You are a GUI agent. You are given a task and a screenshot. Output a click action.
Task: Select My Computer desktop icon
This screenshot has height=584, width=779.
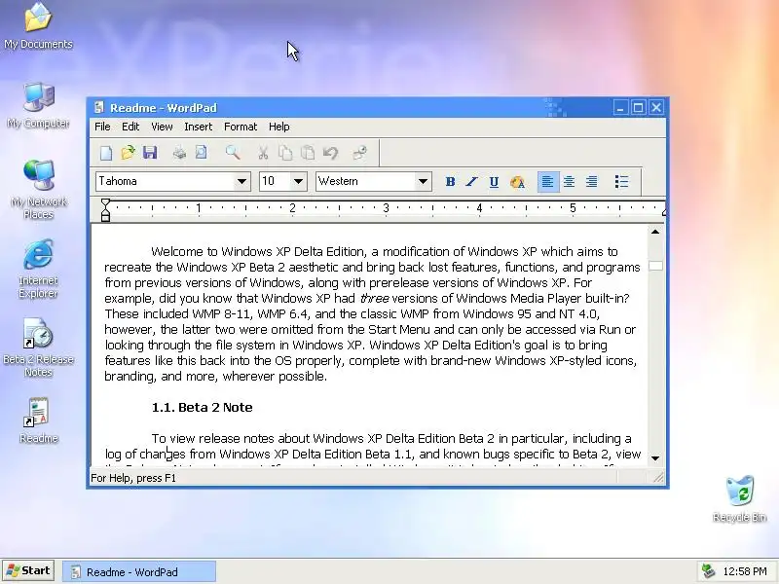click(x=38, y=105)
